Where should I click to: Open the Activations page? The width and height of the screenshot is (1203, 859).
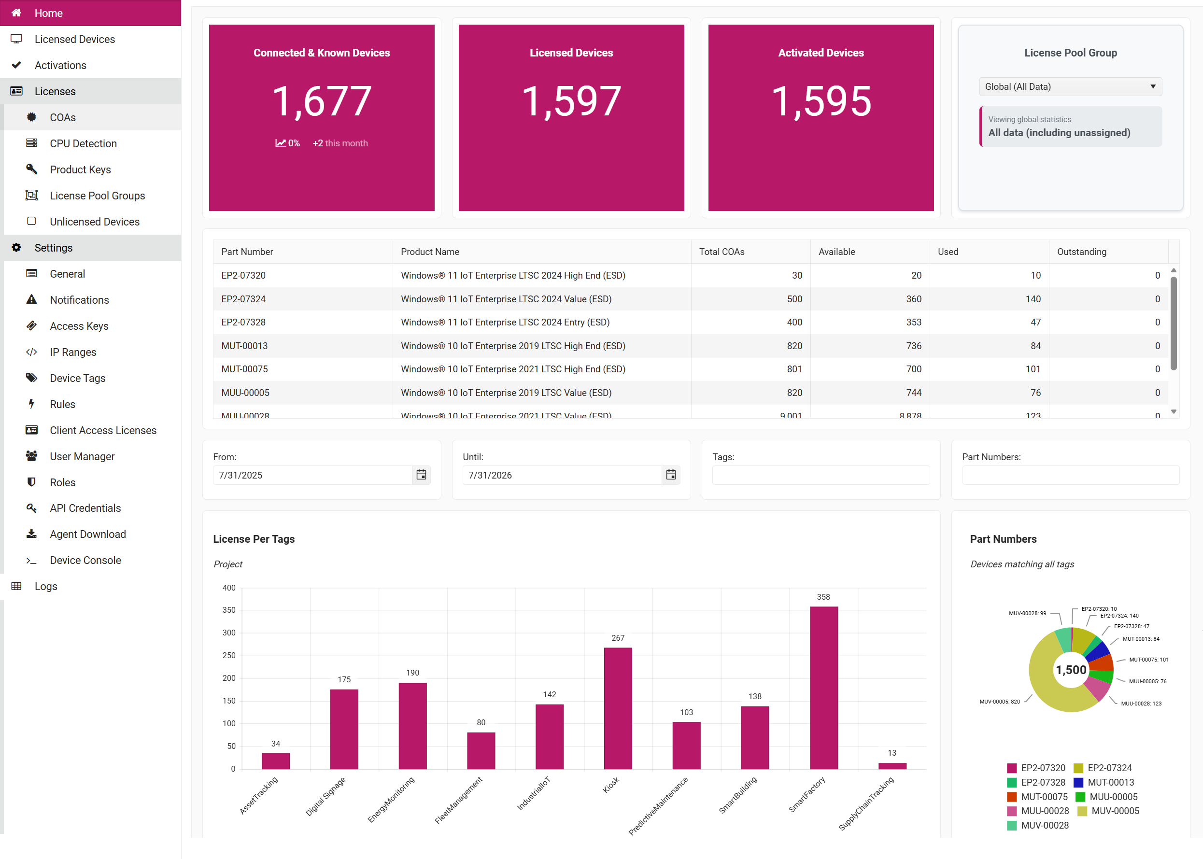tap(90, 65)
